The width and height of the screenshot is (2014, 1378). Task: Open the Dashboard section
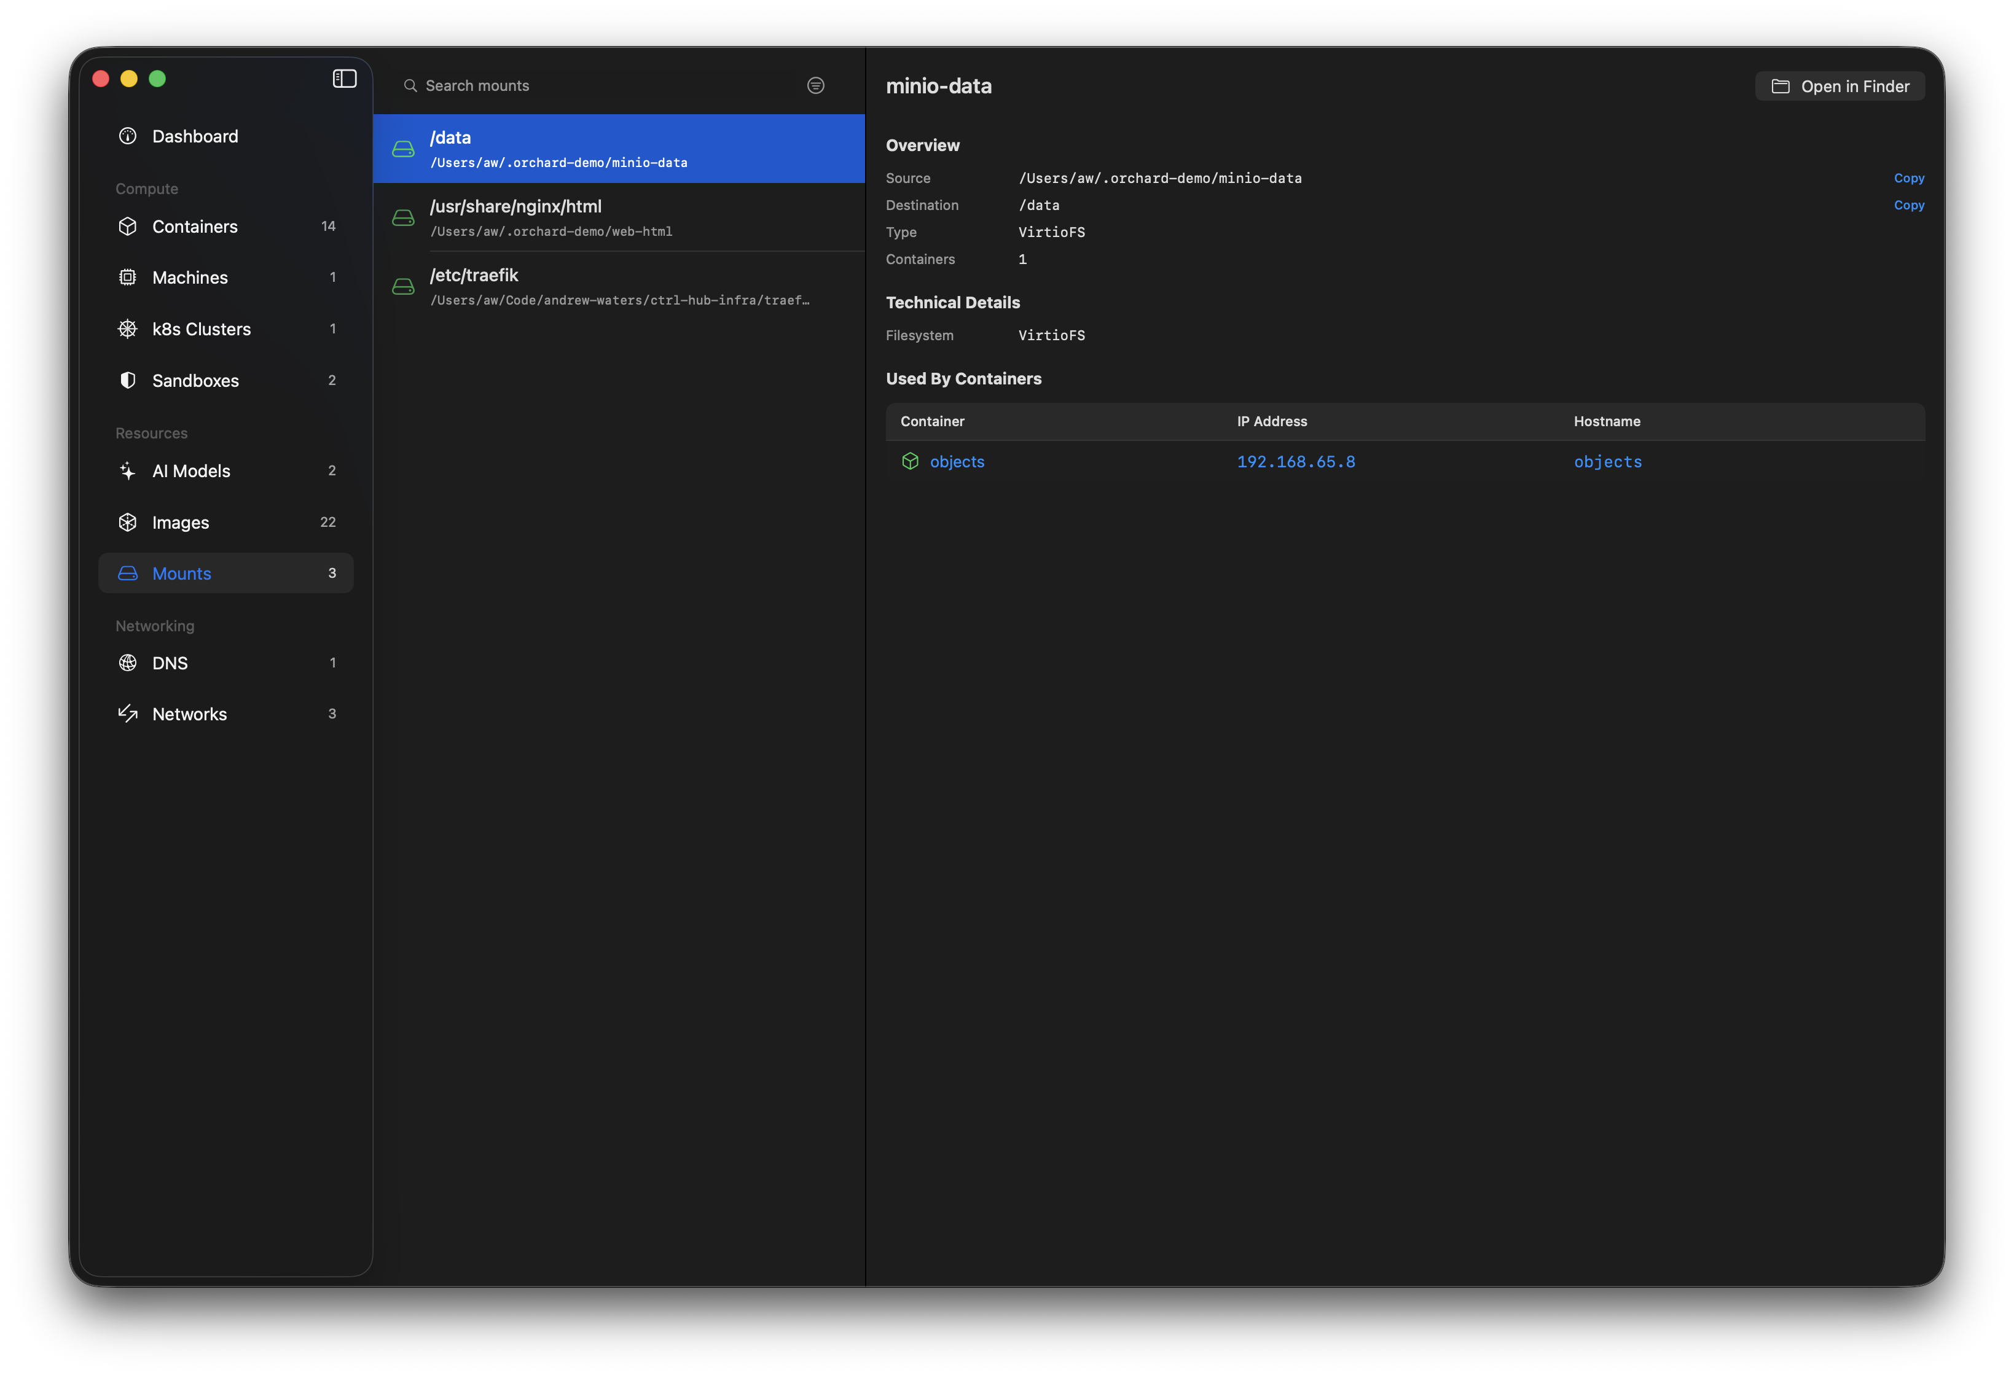[226, 136]
